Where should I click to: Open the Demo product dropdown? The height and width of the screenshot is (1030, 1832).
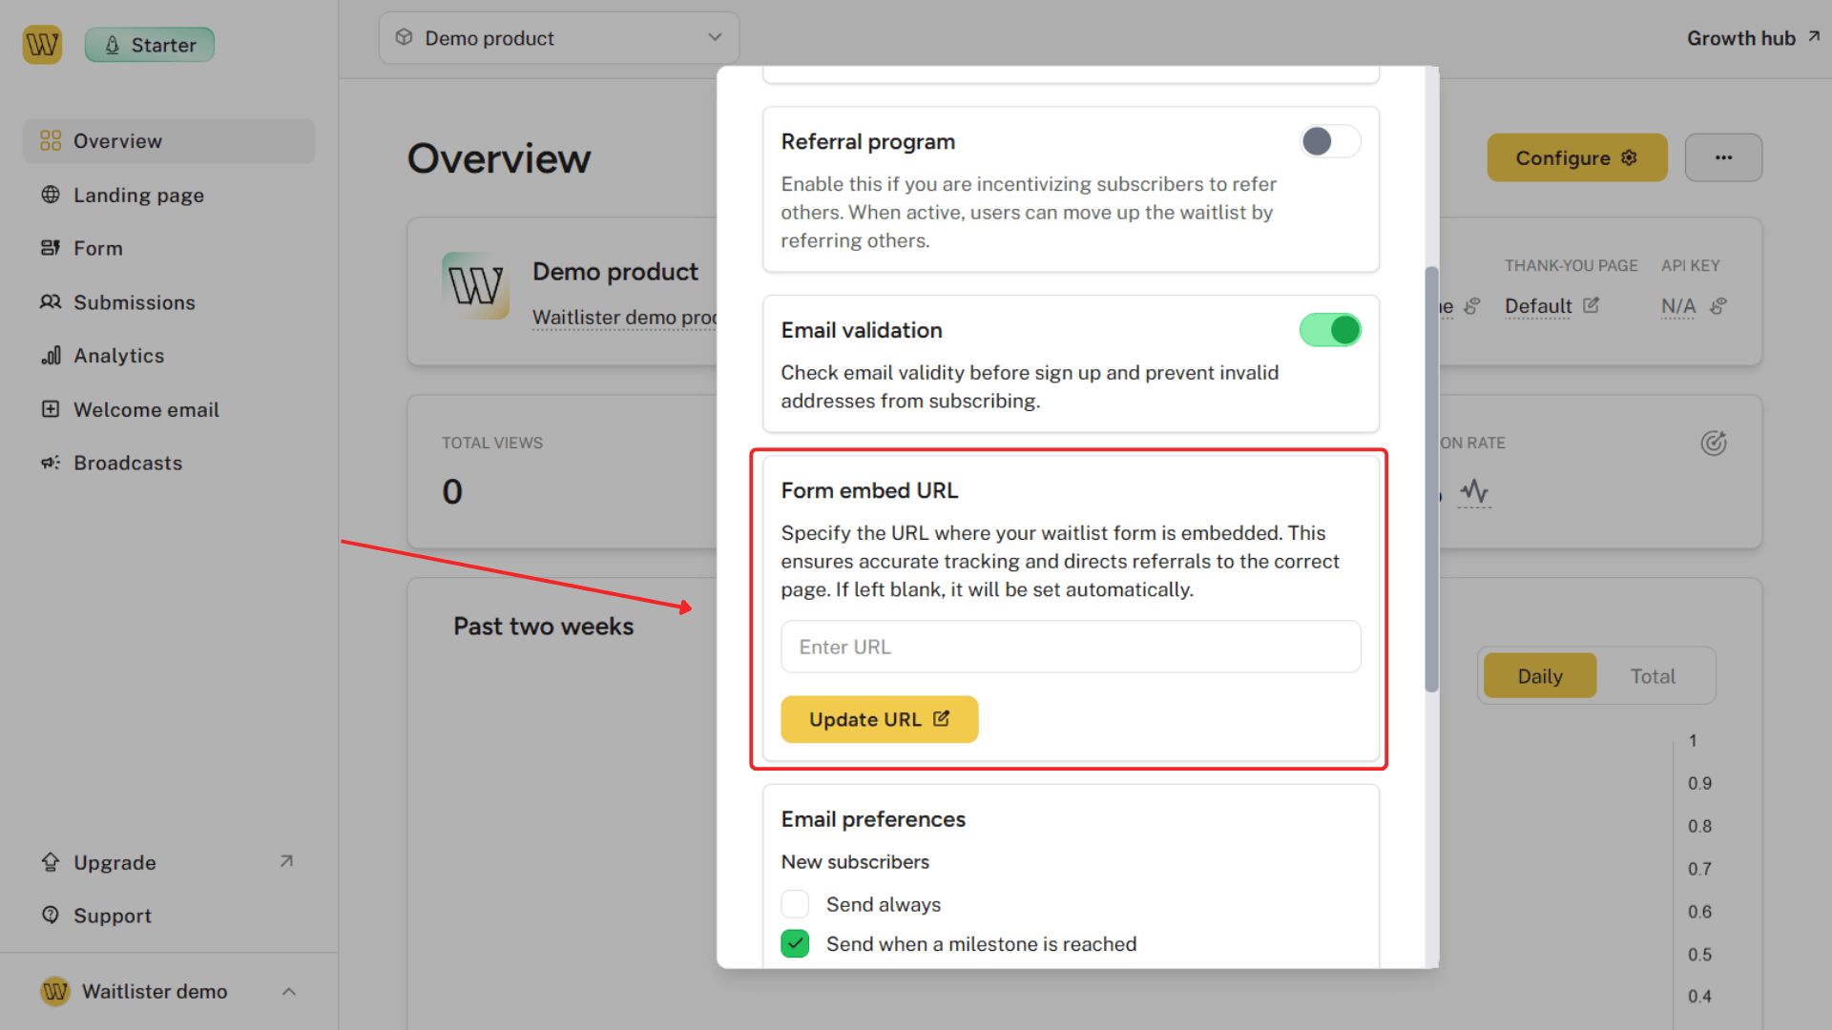(x=559, y=38)
